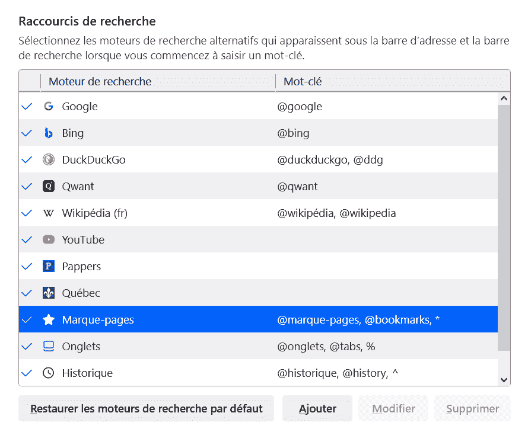The height and width of the screenshot is (432, 528).
Task: Uncheck the Québec search shortcut
Action: click(27, 293)
